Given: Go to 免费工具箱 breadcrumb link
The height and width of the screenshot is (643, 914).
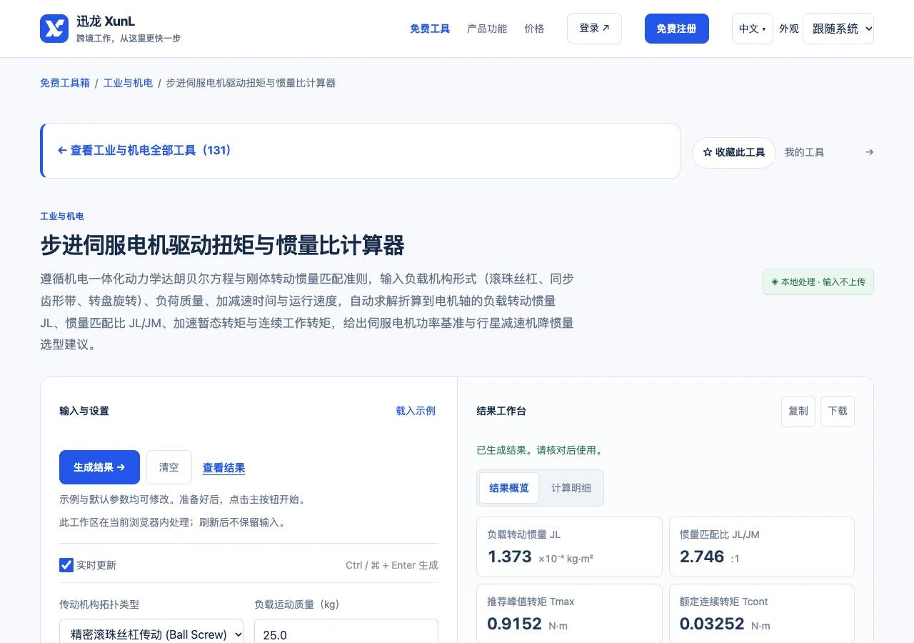Looking at the screenshot, I should click(65, 83).
